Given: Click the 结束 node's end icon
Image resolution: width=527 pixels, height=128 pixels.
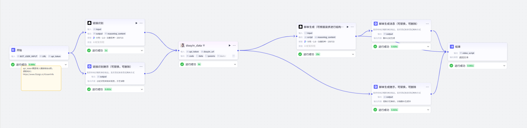Looking at the screenshot, I should 452,46.
